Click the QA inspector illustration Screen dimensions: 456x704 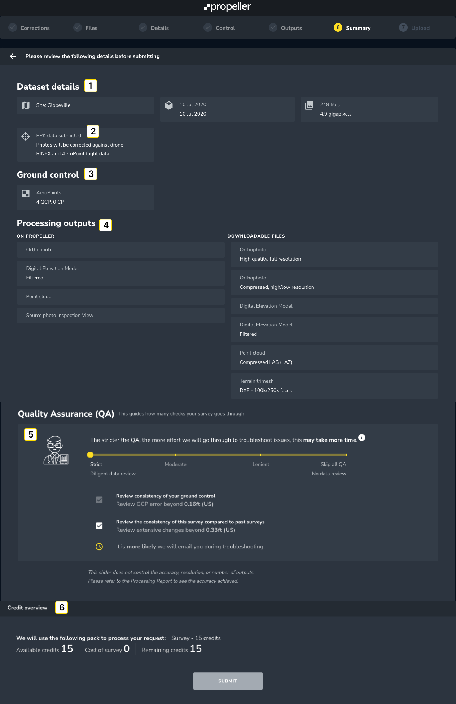(56, 451)
